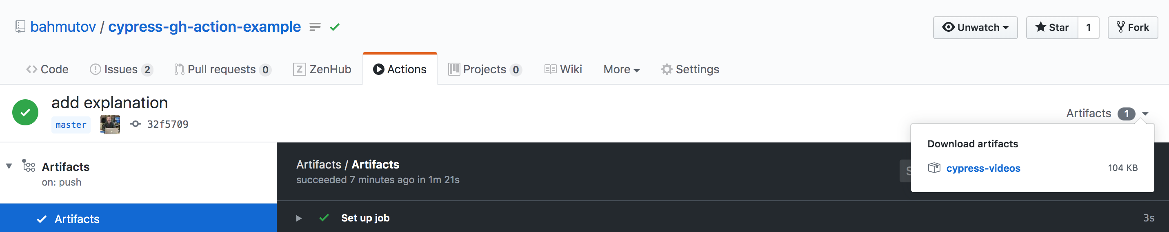
Task: Click the Projects board icon
Action: click(454, 69)
